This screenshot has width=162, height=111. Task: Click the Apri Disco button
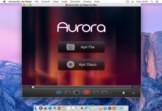81,64
